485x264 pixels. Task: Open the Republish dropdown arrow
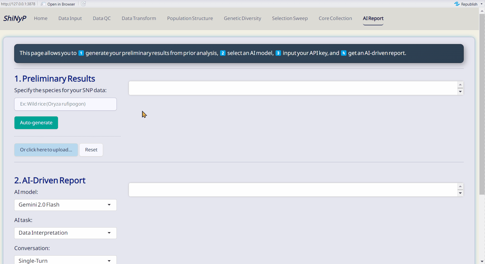point(481,4)
